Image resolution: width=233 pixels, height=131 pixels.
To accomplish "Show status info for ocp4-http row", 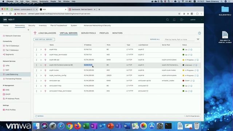I will (191, 49).
